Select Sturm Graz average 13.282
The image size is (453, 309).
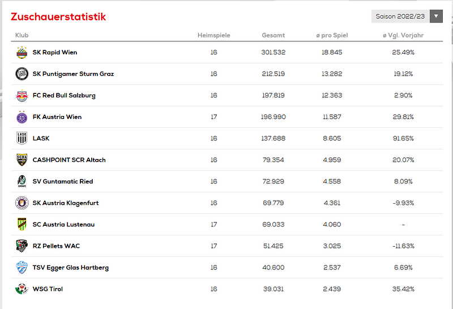332,74
